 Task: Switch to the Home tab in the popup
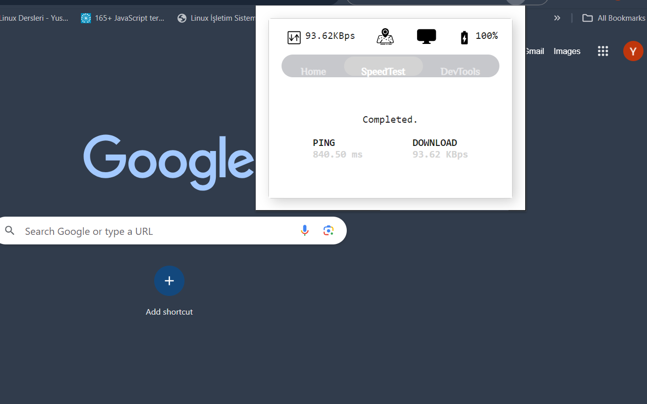313,71
